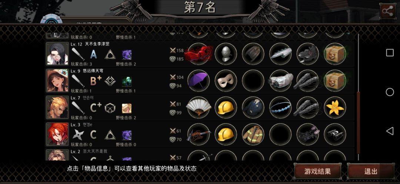Select the binoculars item in Lv. 3 row
Image resolution: width=400 pixels, height=184 pixels.
(335, 134)
